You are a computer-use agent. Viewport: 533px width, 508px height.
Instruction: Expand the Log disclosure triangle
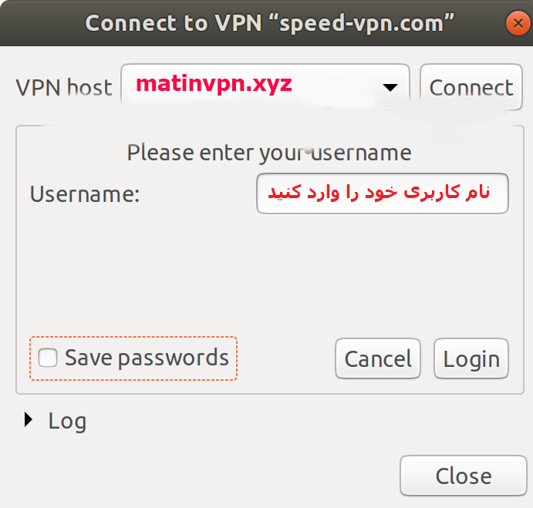click(29, 420)
